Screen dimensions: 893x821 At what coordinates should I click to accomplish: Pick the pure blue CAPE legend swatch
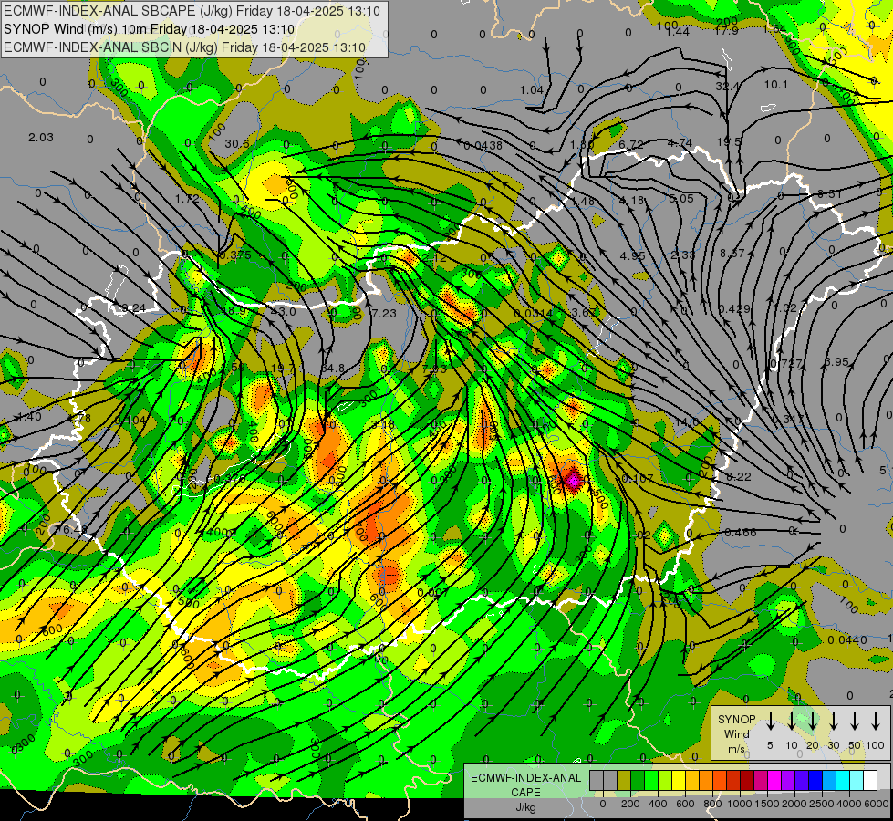815,781
